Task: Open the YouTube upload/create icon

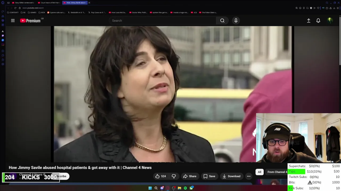Action: pos(308,20)
